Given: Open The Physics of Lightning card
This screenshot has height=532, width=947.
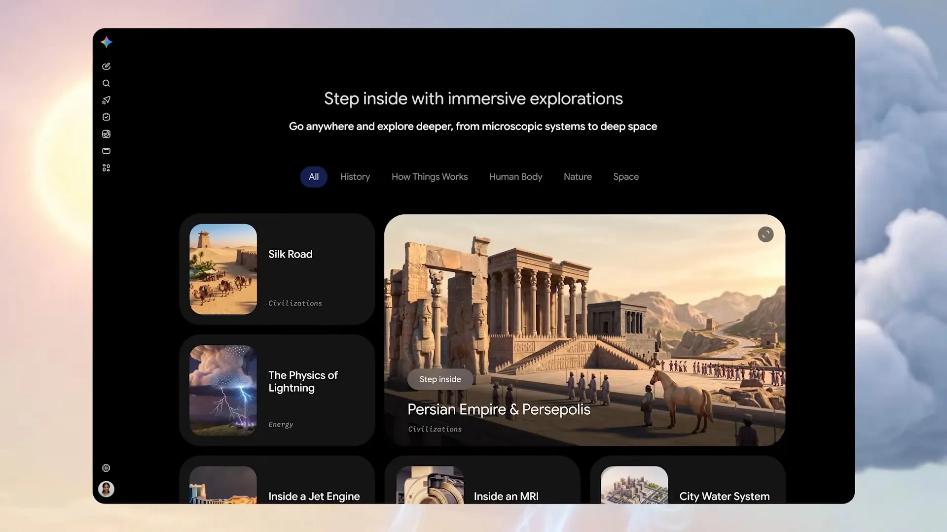Looking at the screenshot, I should [x=277, y=390].
